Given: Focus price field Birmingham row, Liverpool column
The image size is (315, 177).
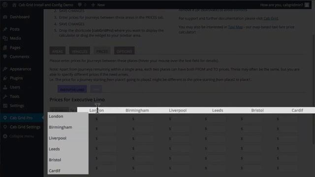Looking at the screenshot, I should pos(181,129).
